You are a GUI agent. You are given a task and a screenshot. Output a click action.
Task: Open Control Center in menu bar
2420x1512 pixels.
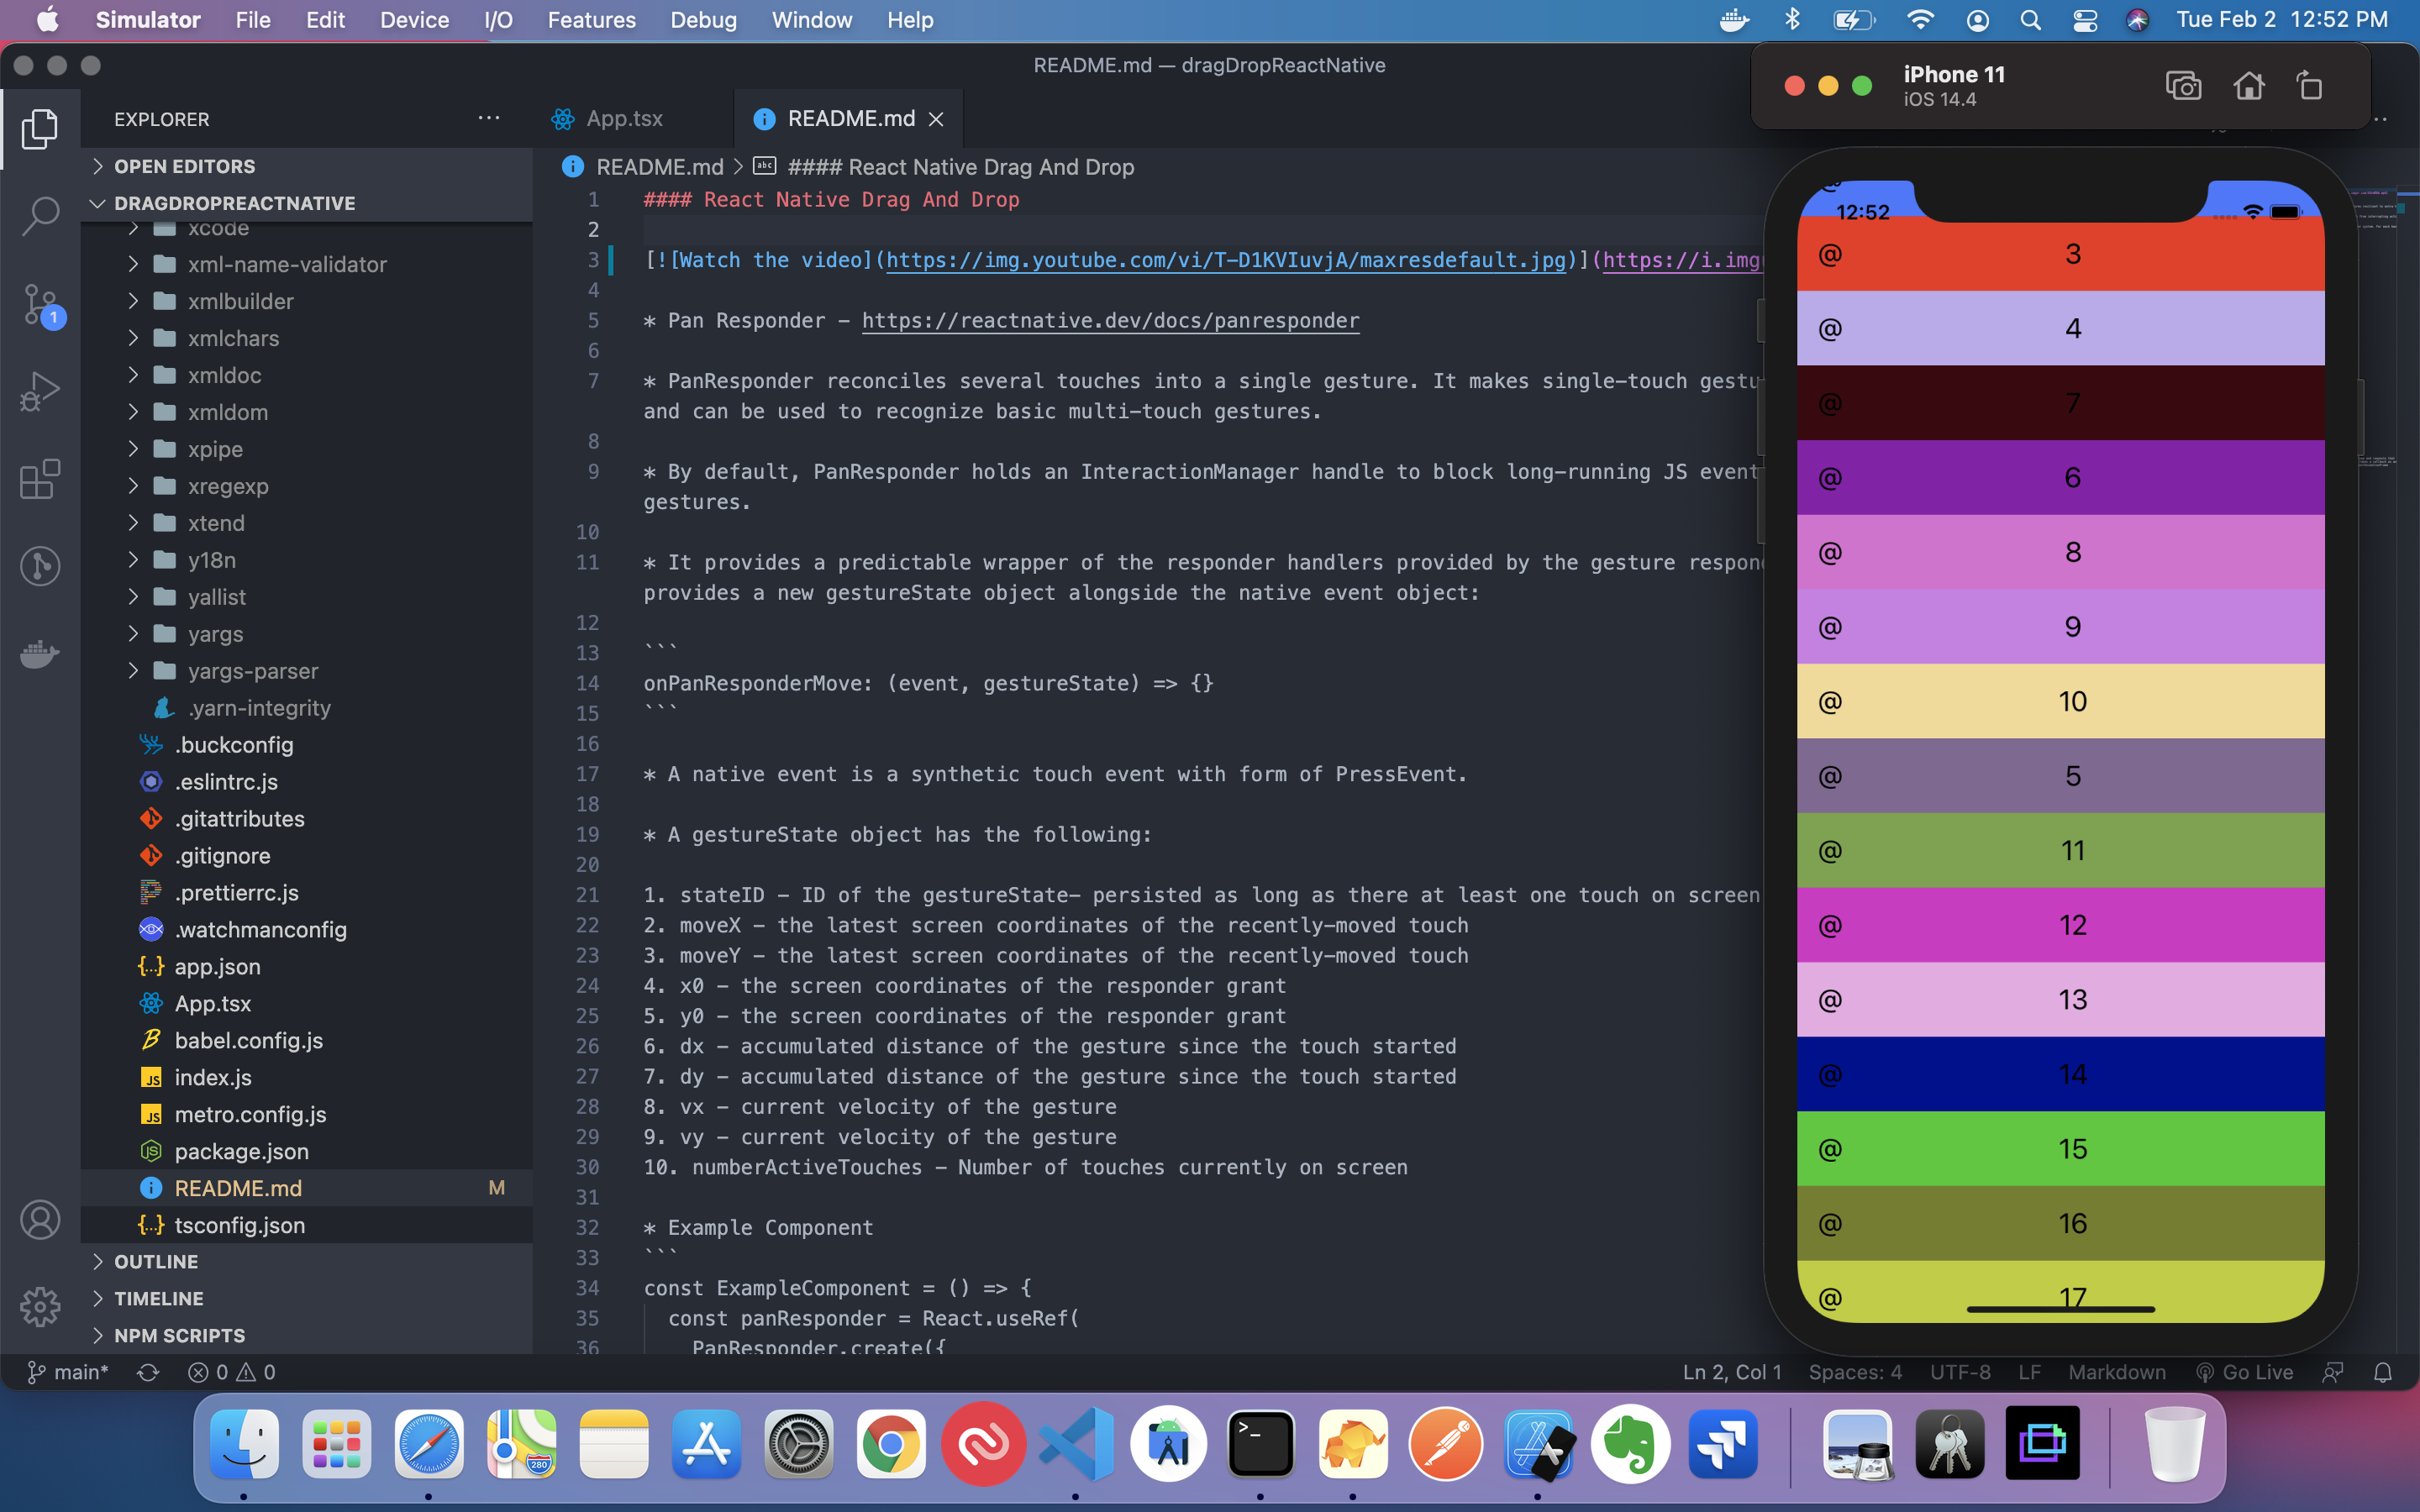2085,20
